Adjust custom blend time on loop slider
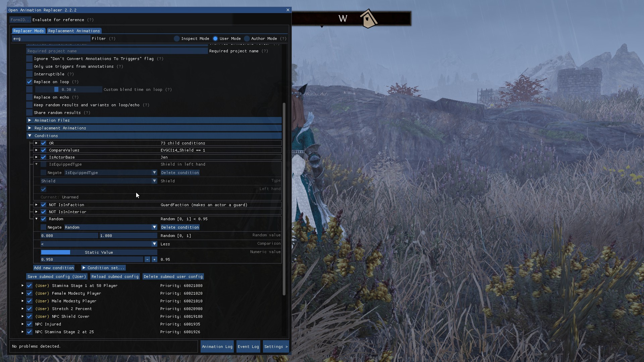This screenshot has width=644, height=362. pos(68,89)
